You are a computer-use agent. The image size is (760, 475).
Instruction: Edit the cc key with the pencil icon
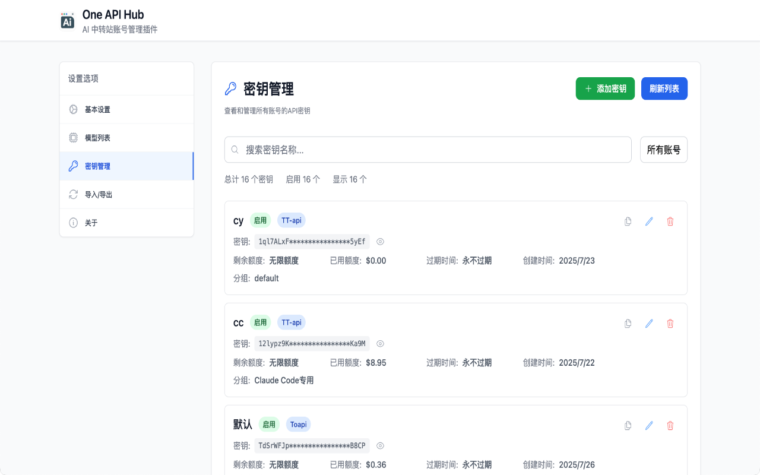click(x=649, y=324)
